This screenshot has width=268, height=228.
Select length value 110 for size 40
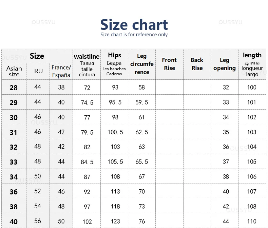tap(252, 221)
